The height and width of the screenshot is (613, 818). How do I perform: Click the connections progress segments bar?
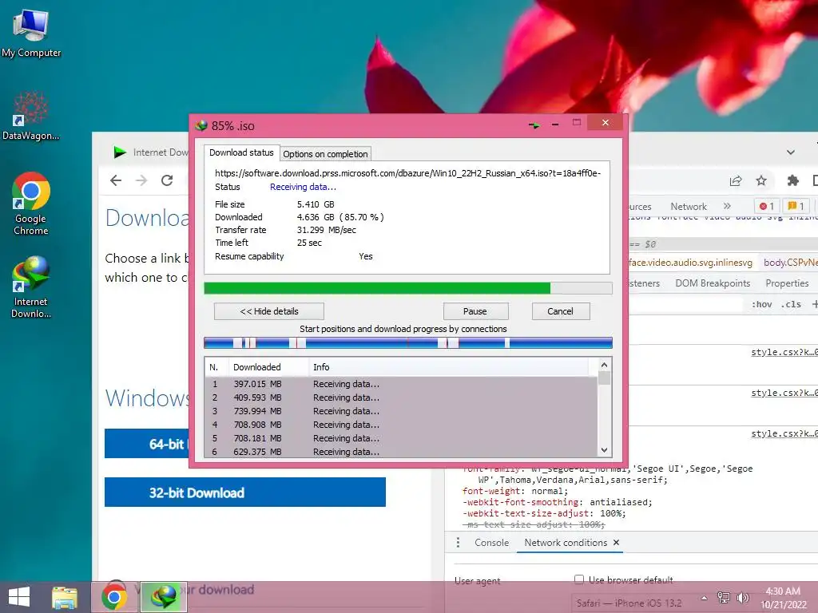408,342
